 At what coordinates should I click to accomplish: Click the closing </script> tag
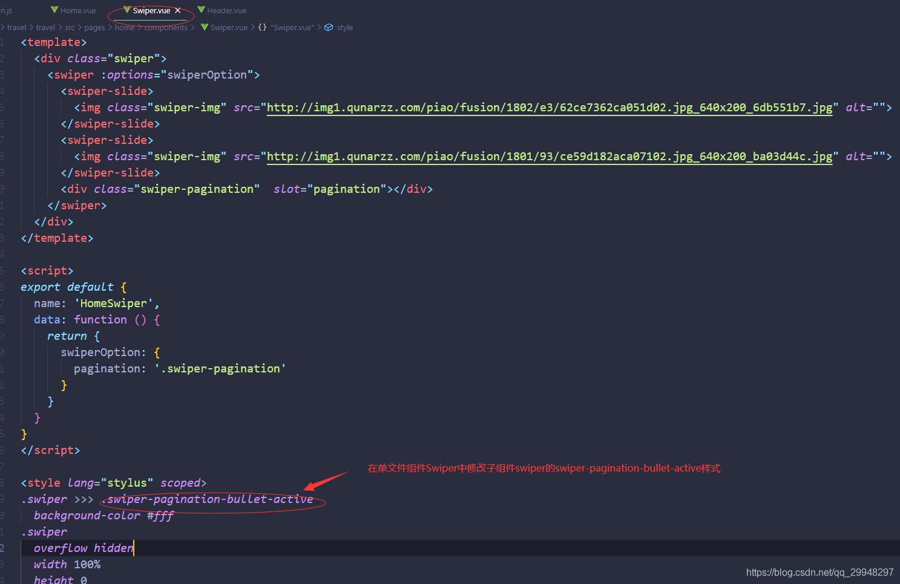pyautogui.click(x=50, y=450)
